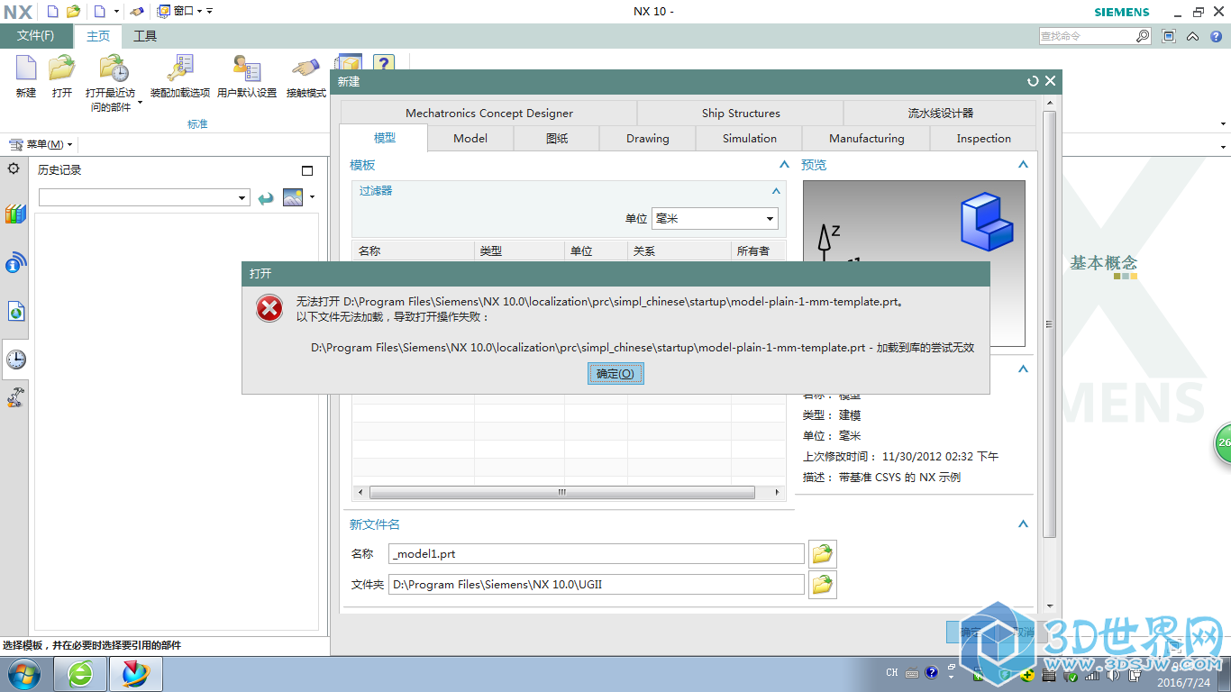Collapse the 过滤器 filter group

[x=776, y=191]
